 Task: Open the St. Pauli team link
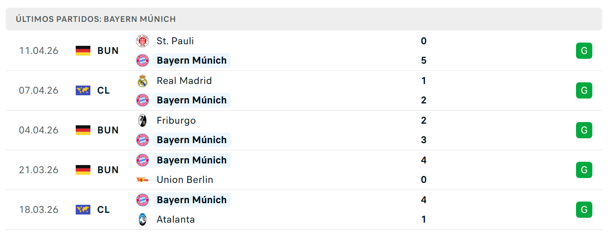tap(175, 41)
